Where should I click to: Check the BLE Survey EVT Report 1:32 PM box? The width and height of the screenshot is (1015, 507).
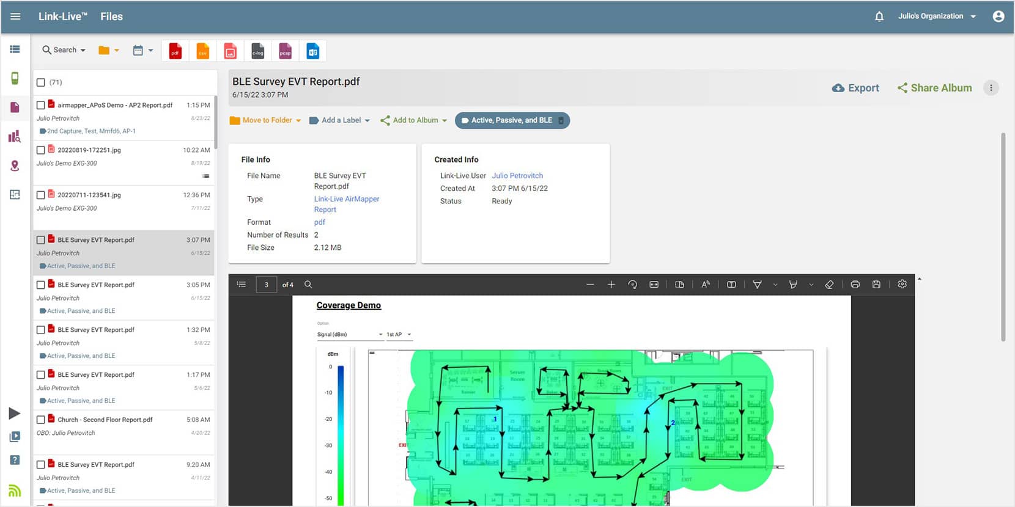point(41,330)
